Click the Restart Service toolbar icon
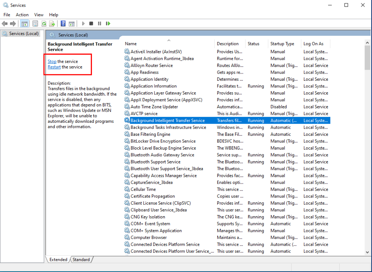372x272 pixels. pyautogui.click(x=108, y=23)
